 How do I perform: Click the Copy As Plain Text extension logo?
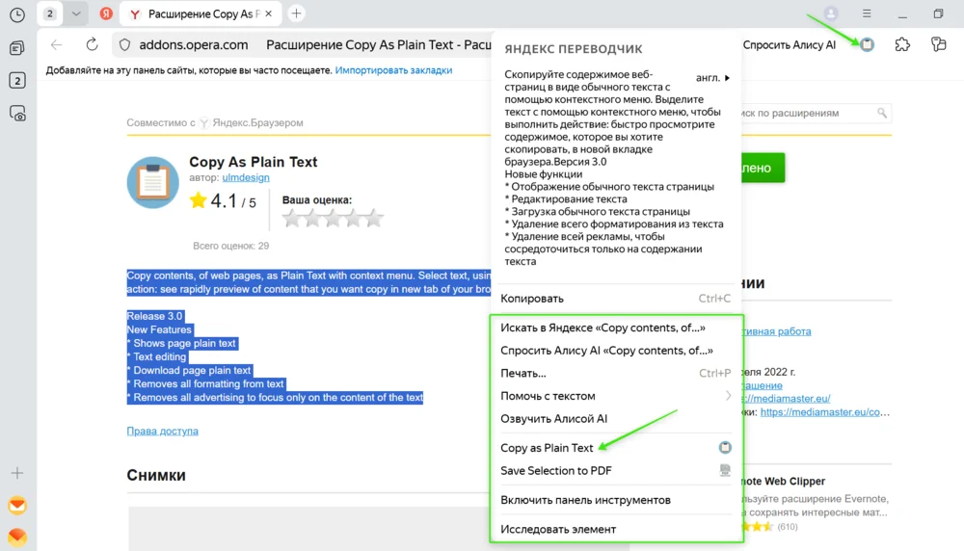[x=152, y=182]
